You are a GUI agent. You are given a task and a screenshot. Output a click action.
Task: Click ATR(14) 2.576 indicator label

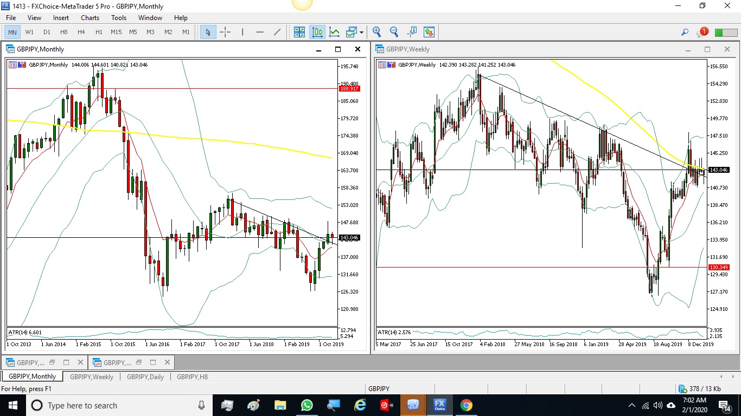point(394,332)
